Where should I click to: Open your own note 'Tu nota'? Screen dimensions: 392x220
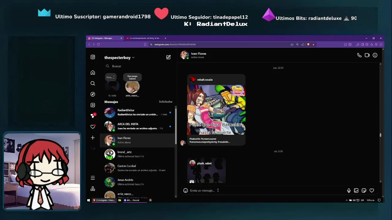112,86
